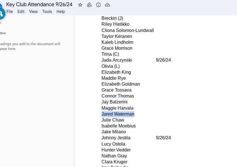Screen dimensions: 237x167
Task: Check the cloud document status icon
Action: (x=107, y=5)
